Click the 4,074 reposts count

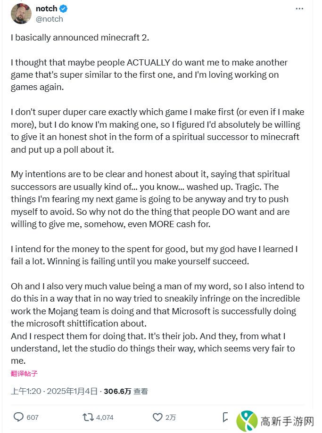click(x=104, y=417)
